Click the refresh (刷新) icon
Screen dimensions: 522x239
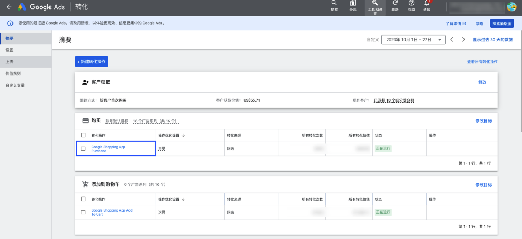[395, 6]
